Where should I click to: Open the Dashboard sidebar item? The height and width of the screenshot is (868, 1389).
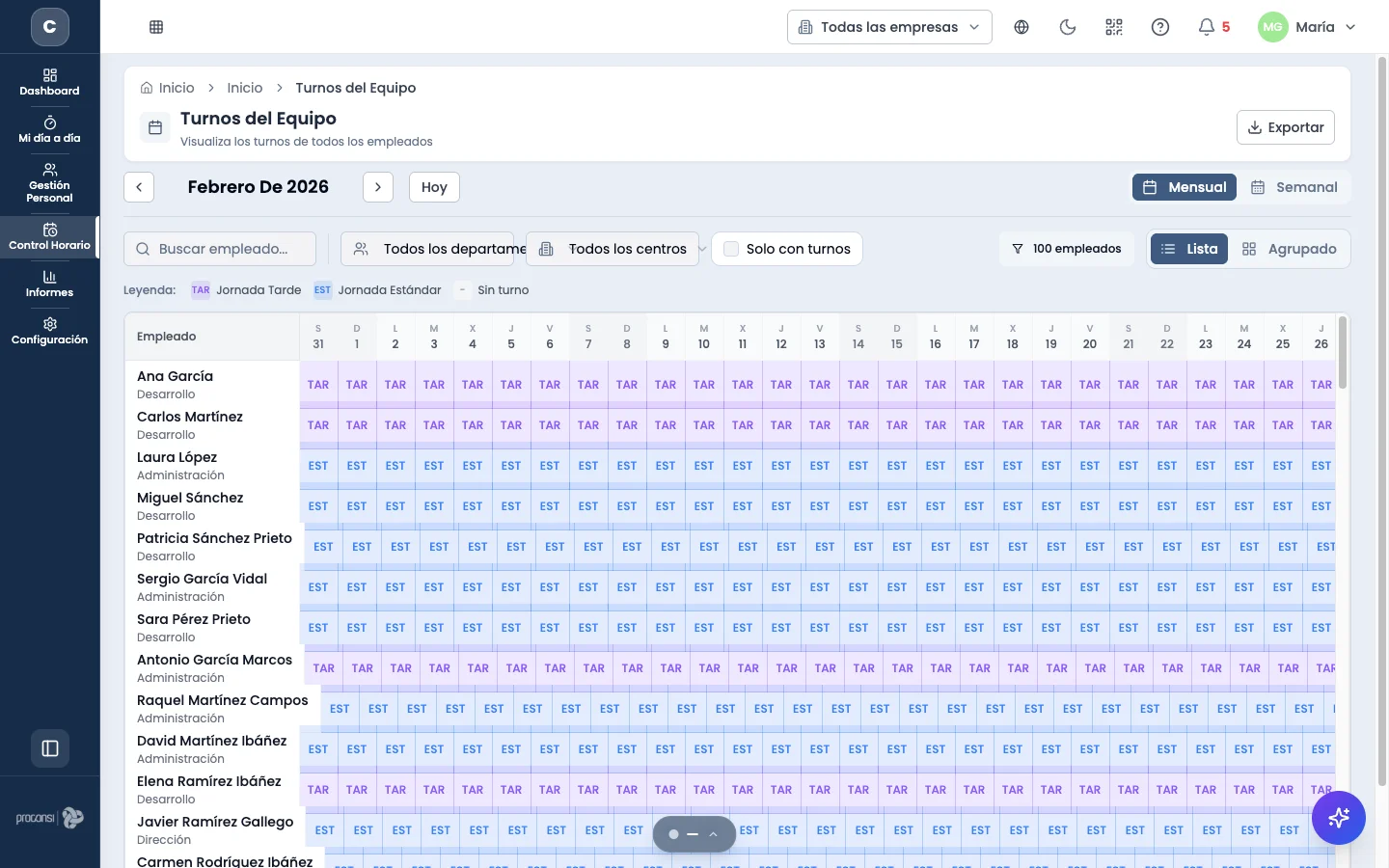pos(50,82)
